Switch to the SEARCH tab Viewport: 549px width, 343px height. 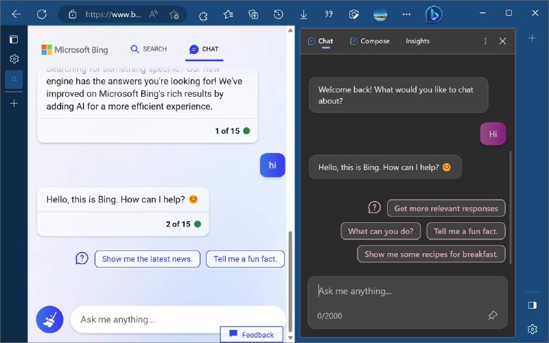click(x=148, y=49)
